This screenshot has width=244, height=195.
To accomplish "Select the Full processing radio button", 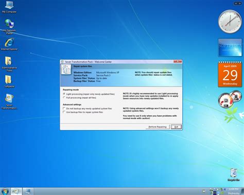I will point(64,98).
